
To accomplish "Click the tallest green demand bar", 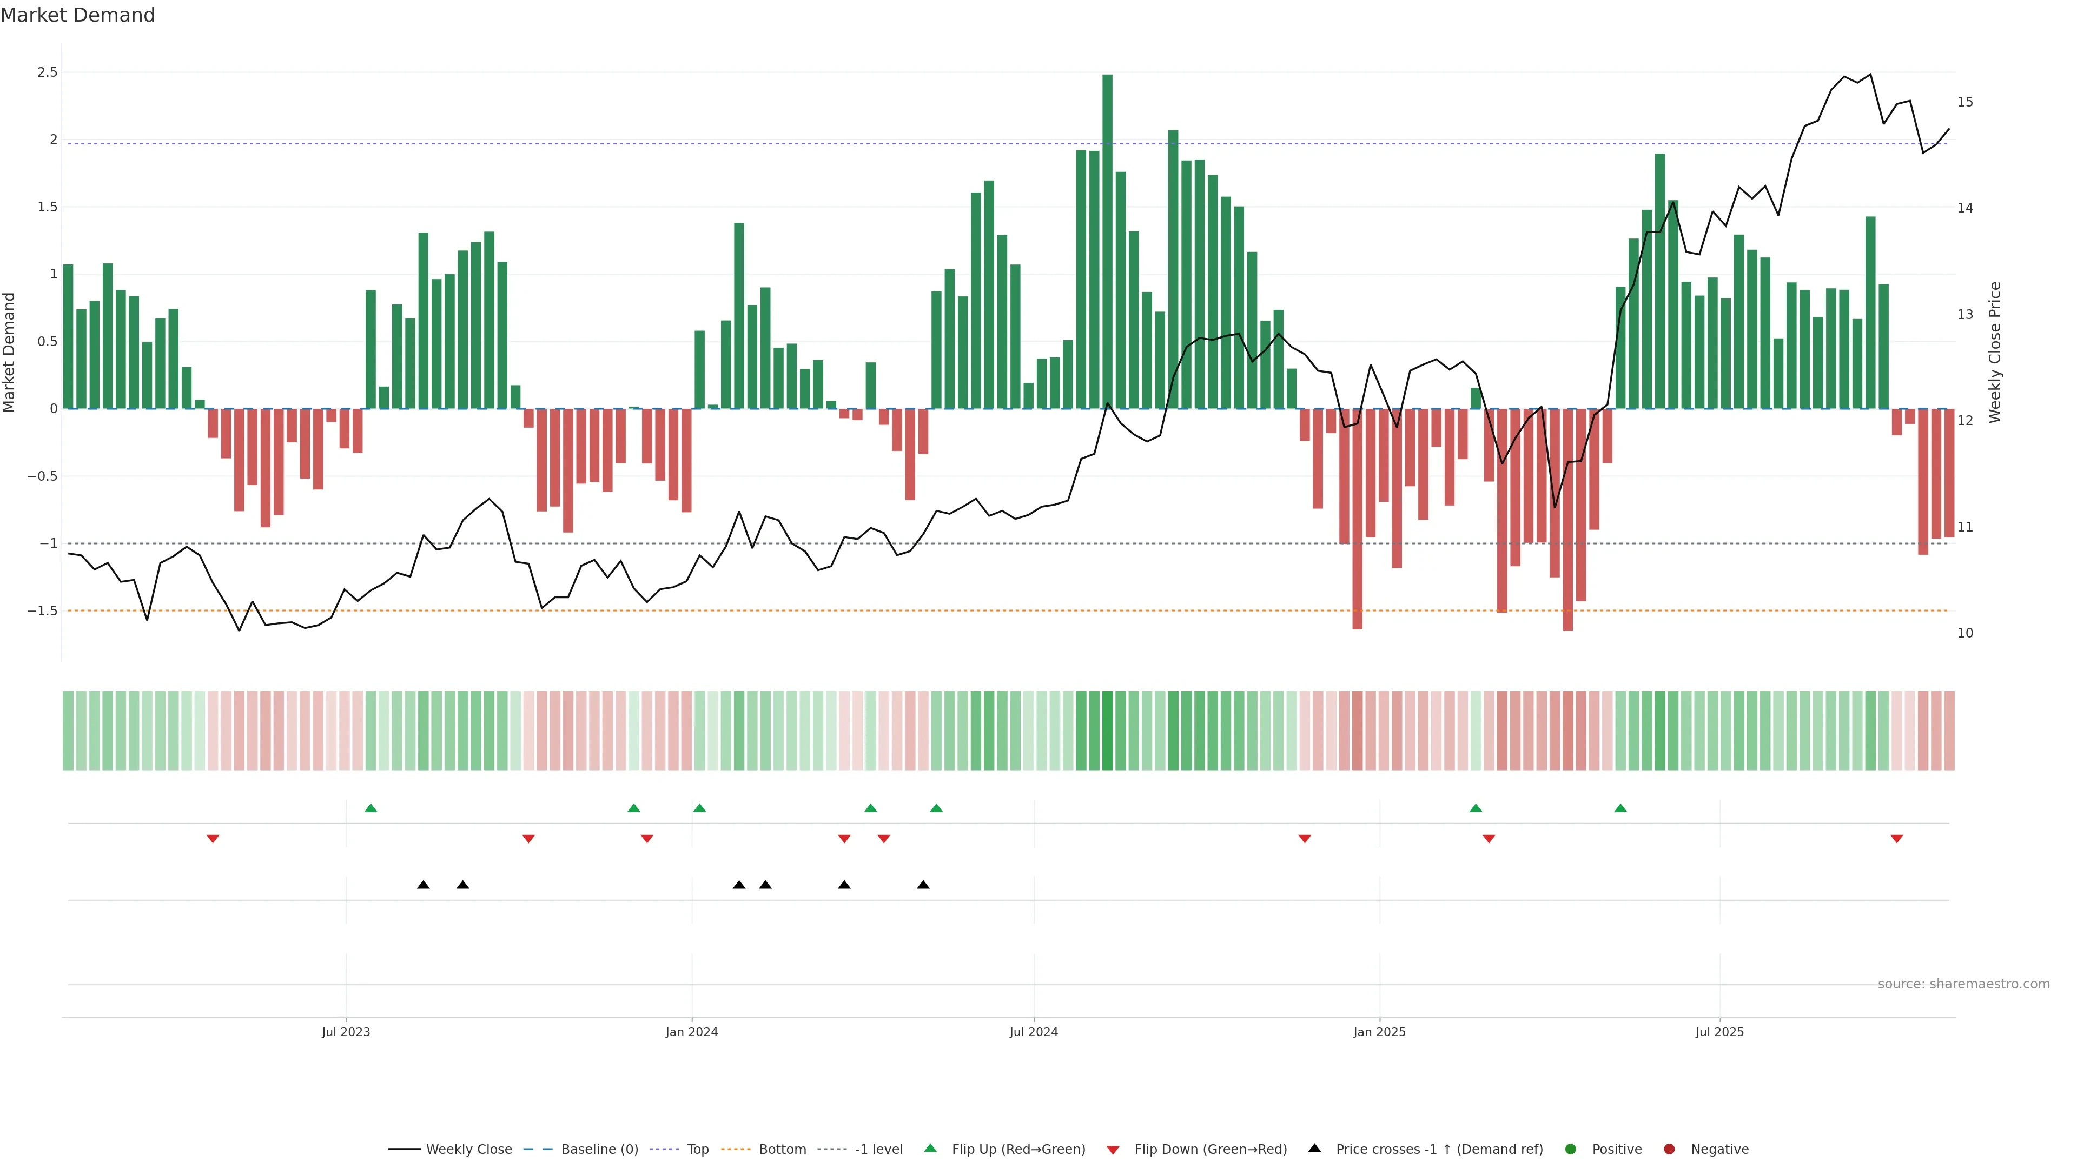I will pyautogui.click(x=1107, y=242).
